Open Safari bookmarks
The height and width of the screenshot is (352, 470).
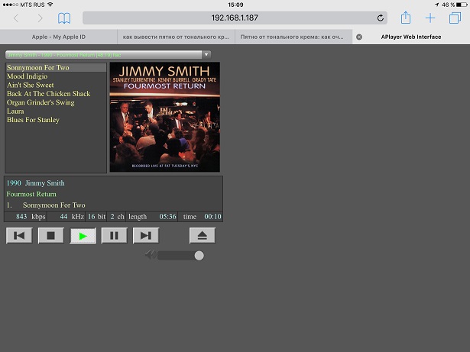[64, 18]
